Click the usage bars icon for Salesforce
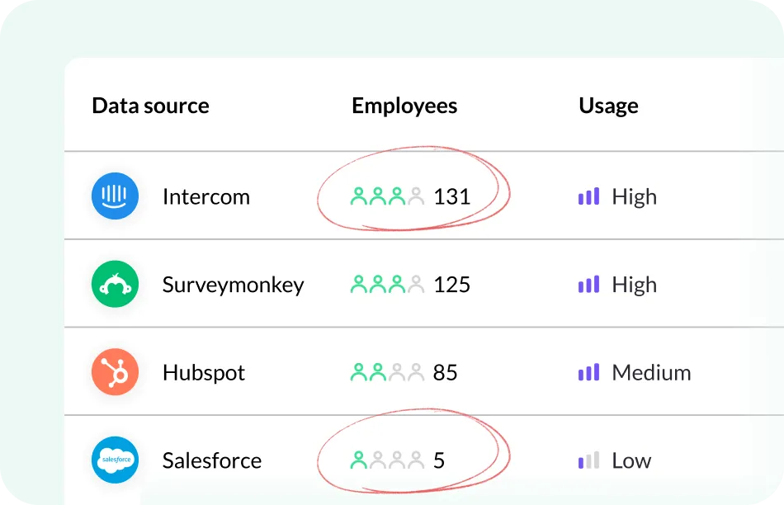 588,460
